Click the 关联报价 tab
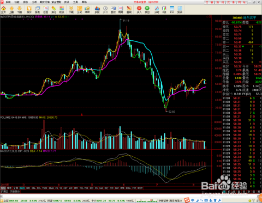This screenshot has height=203, width=262. 15,192
